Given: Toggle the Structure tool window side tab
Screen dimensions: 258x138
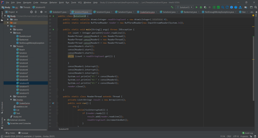Looking at the screenshot, I should click(2, 108).
